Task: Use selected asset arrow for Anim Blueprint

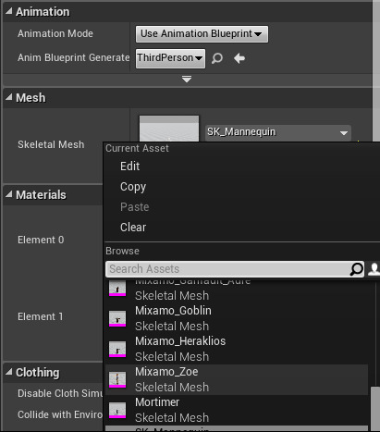Action: [x=239, y=58]
